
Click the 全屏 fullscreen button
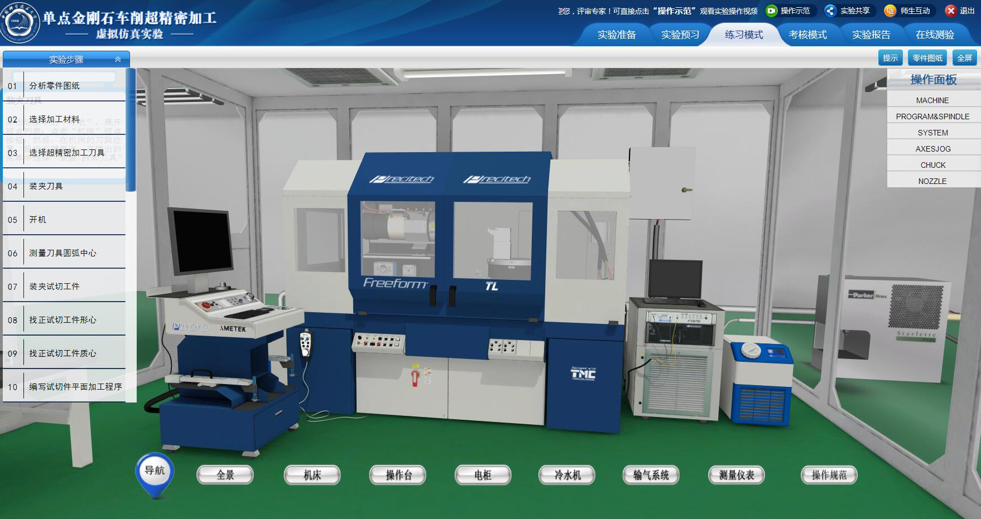pos(965,58)
